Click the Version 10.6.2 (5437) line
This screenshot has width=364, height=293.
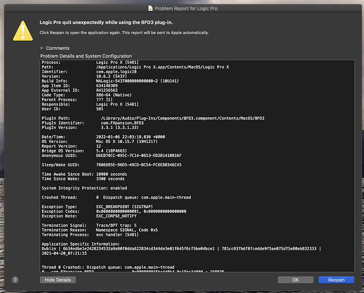[x=84, y=76]
